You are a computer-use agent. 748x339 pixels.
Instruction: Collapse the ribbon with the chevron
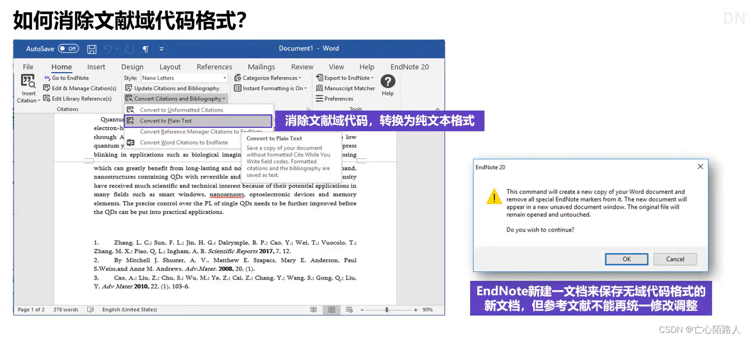[x=438, y=109]
